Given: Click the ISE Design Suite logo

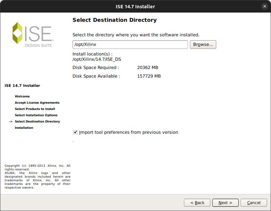Looking at the screenshot, I should coord(33,35).
